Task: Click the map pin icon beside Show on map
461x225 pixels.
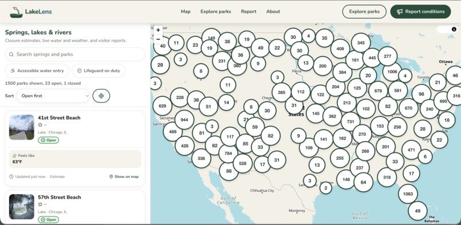Action: tap(111, 177)
